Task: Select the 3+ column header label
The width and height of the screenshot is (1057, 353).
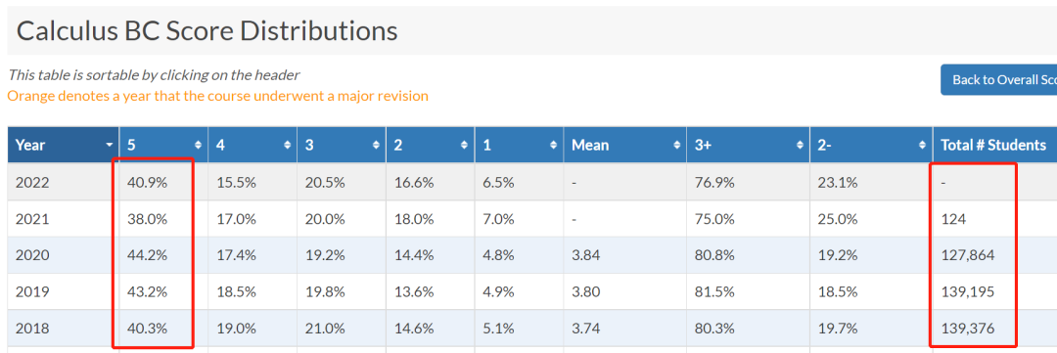Action: tap(703, 145)
